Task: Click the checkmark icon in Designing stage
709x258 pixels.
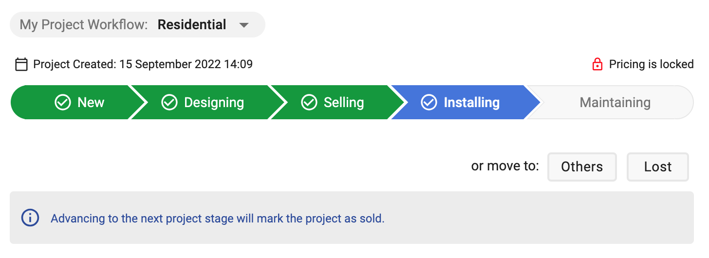Action: pyautogui.click(x=169, y=103)
